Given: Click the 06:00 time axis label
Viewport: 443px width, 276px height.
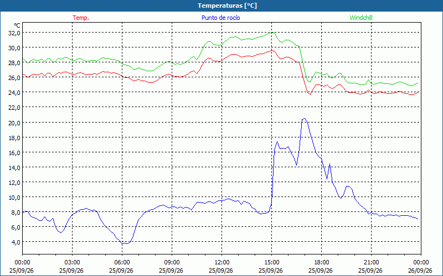Looking at the screenshot, I should 122,263.
